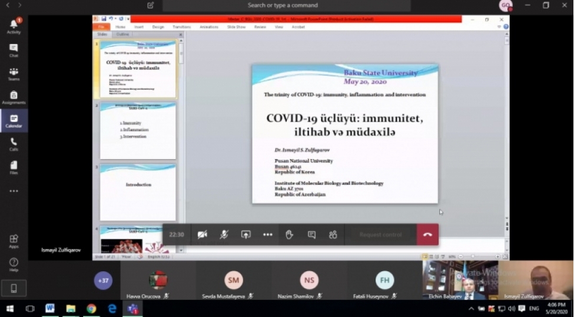Open the Activity feed in Teams sidebar
This screenshot has height=317, width=574.
(14, 26)
